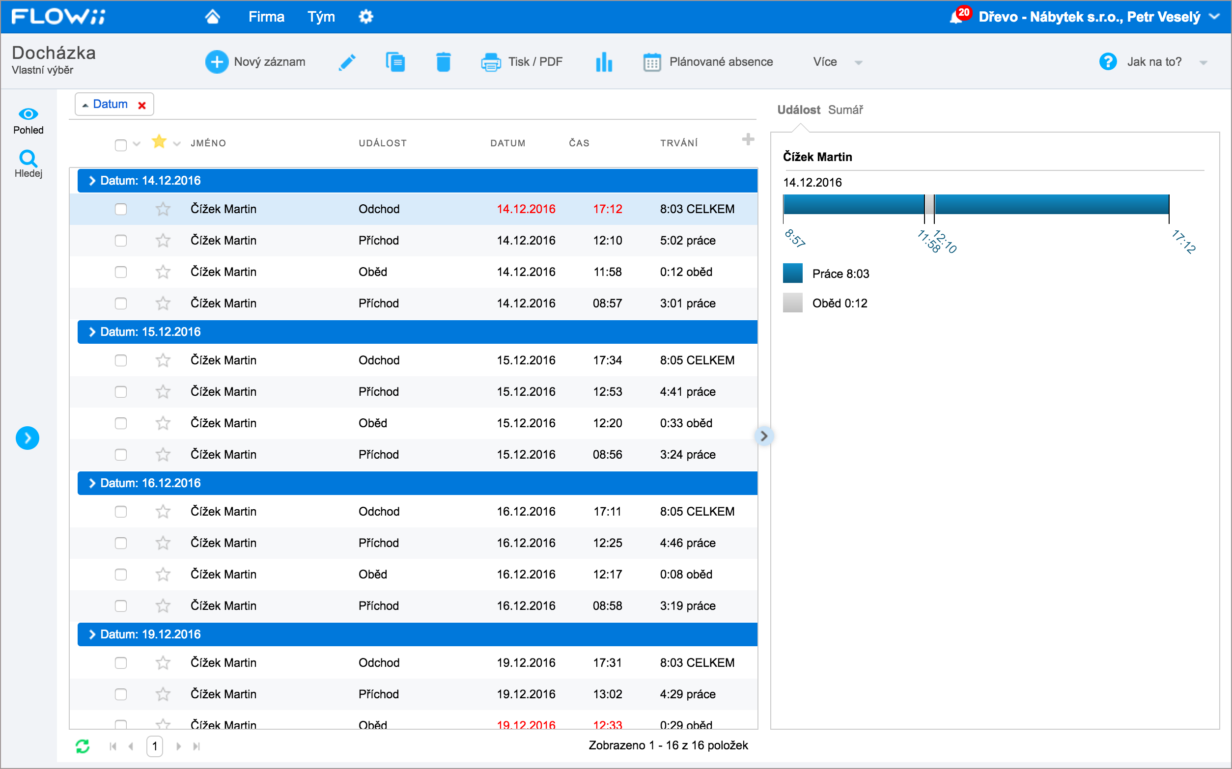Image resolution: width=1232 pixels, height=769 pixels.
Task: Click the Nový záznam button label
Action: click(270, 62)
